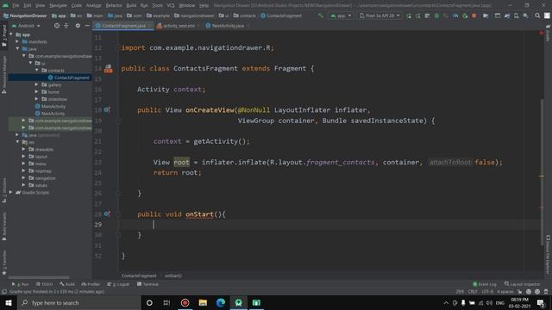This screenshot has width=552, height=310.
Task: Click the UTF-8 encoding status item
Action: [487, 292]
